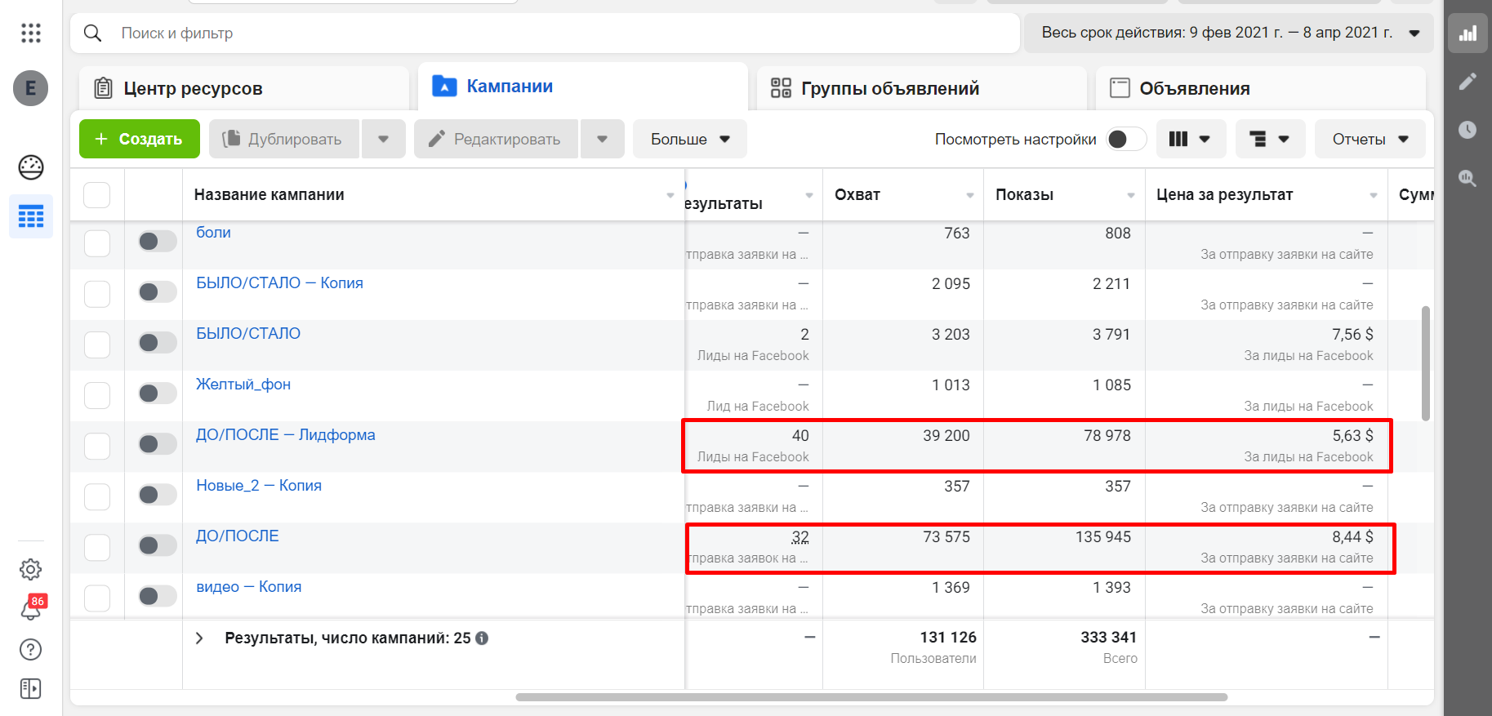The image size is (1492, 716).
Task: Open the help question mark icon
Action: tap(31, 650)
